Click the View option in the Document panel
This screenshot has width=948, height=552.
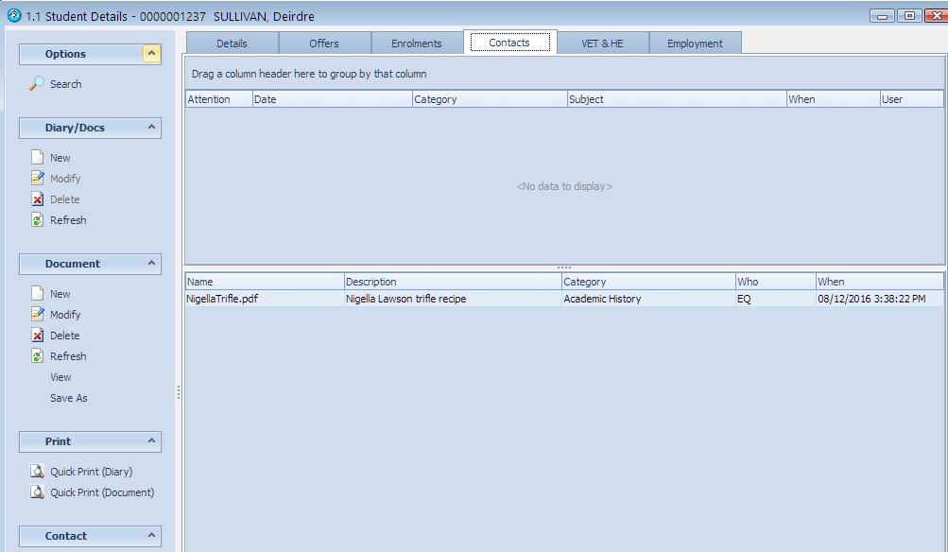pyautogui.click(x=60, y=376)
